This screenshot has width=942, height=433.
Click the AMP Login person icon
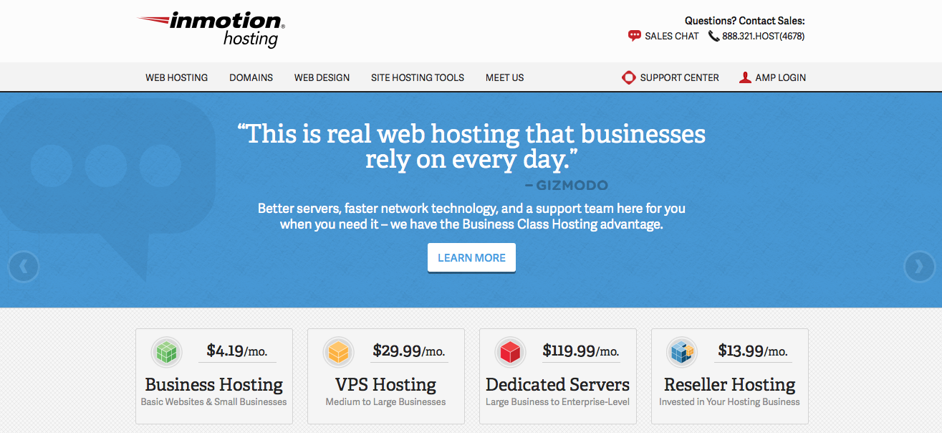coord(745,77)
